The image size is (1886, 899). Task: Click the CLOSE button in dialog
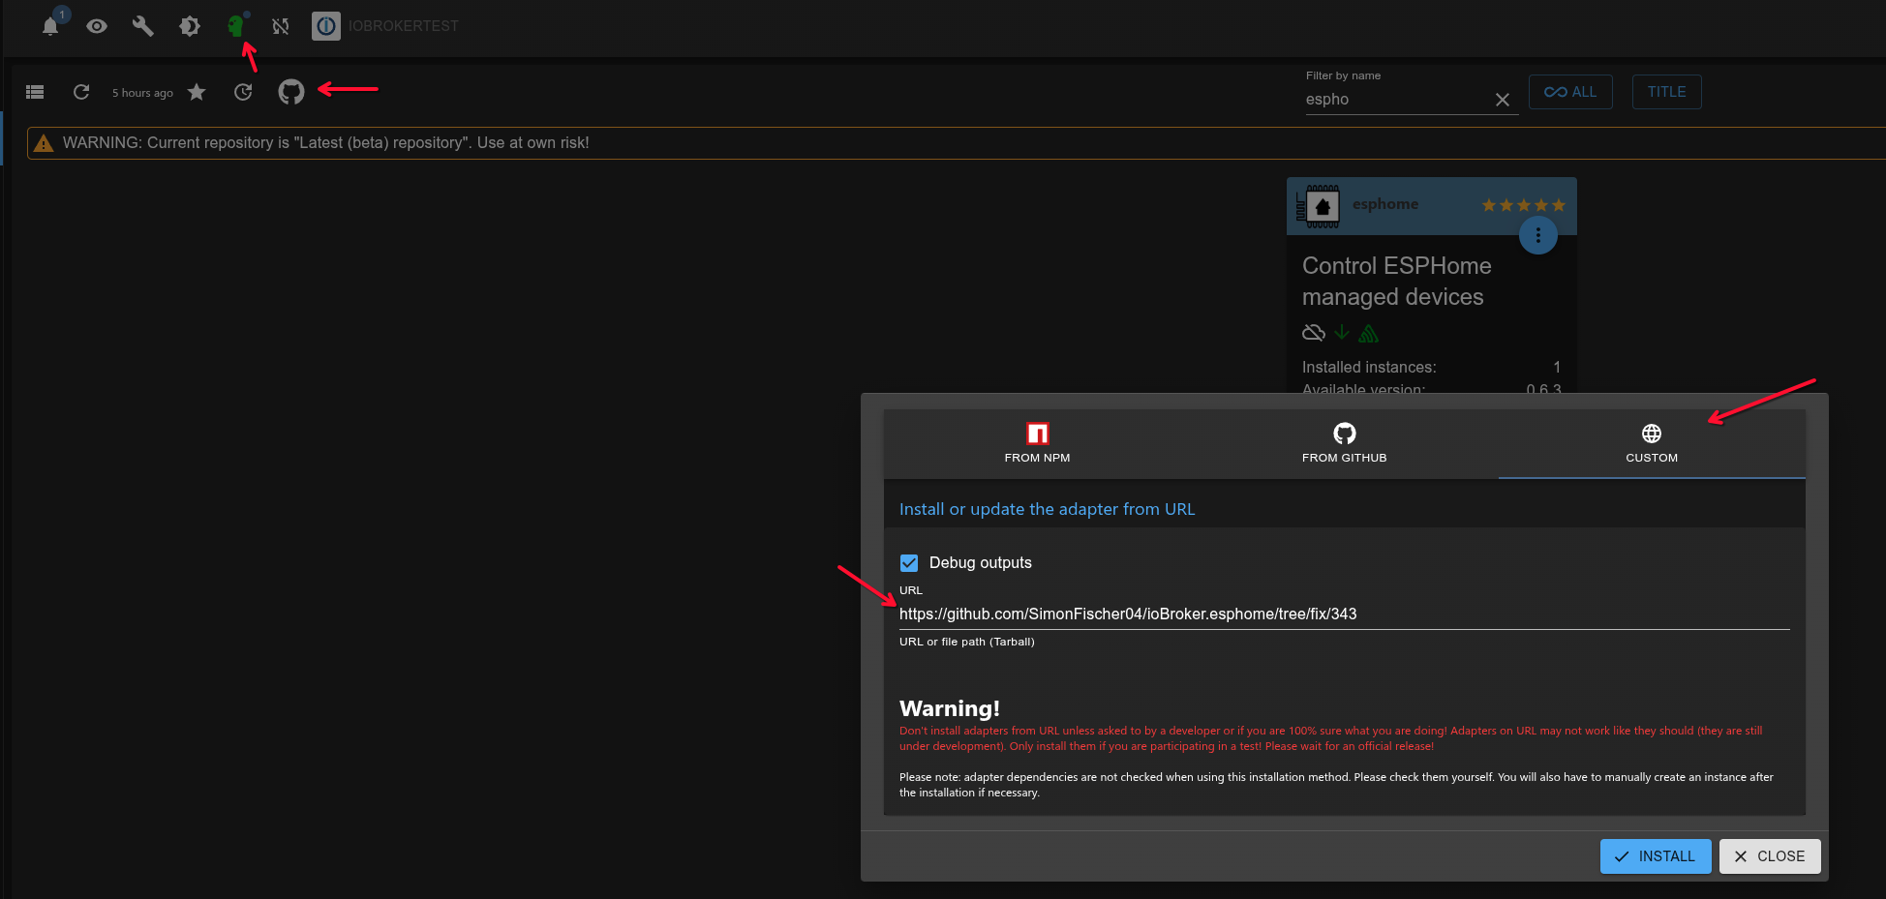pyautogui.click(x=1770, y=856)
